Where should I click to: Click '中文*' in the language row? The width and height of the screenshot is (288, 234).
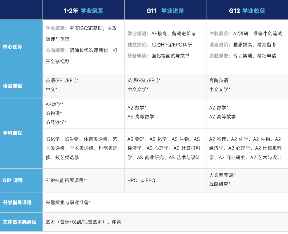click(x=51, y=90)
